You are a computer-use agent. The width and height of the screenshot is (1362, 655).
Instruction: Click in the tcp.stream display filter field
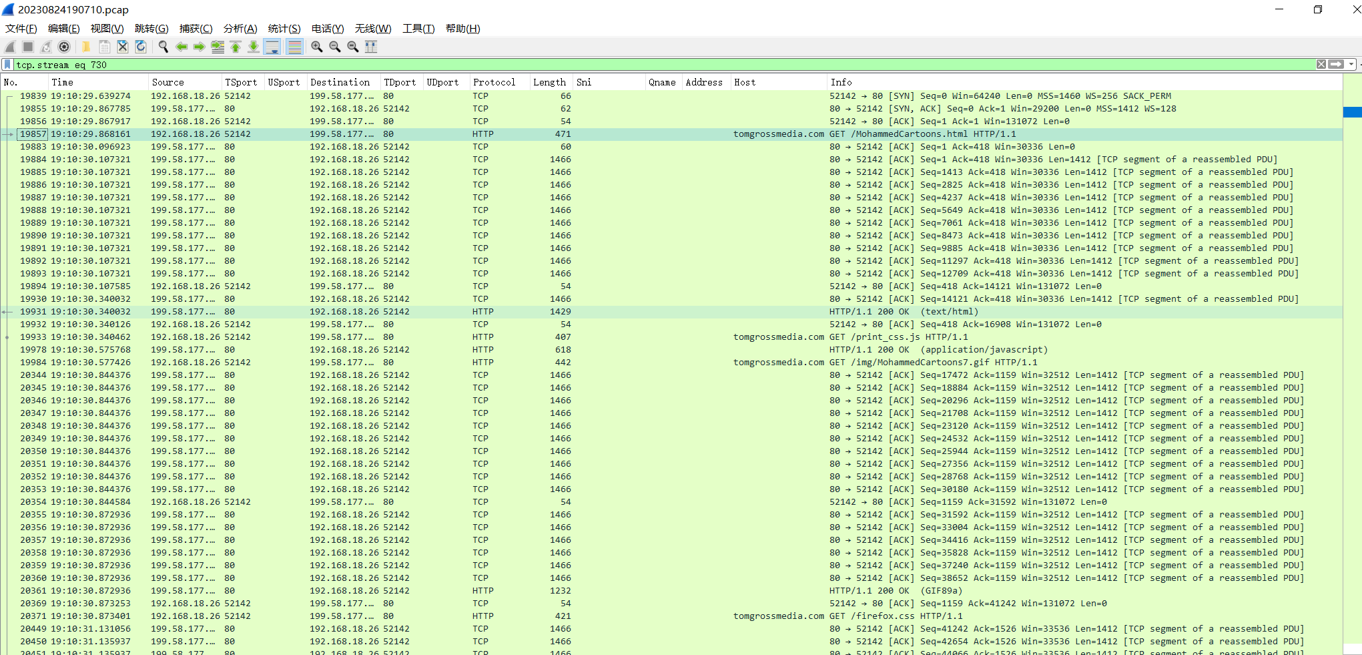[x=601, y=65]
